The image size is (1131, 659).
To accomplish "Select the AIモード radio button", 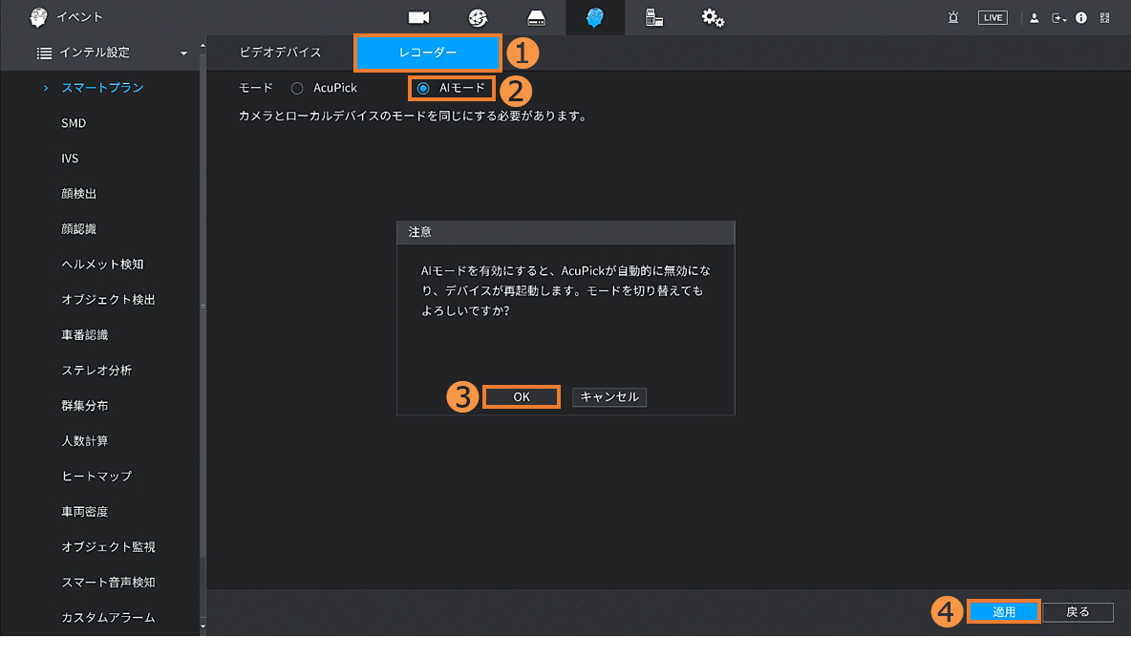I will pyautogui.click(x=423, y=88).
